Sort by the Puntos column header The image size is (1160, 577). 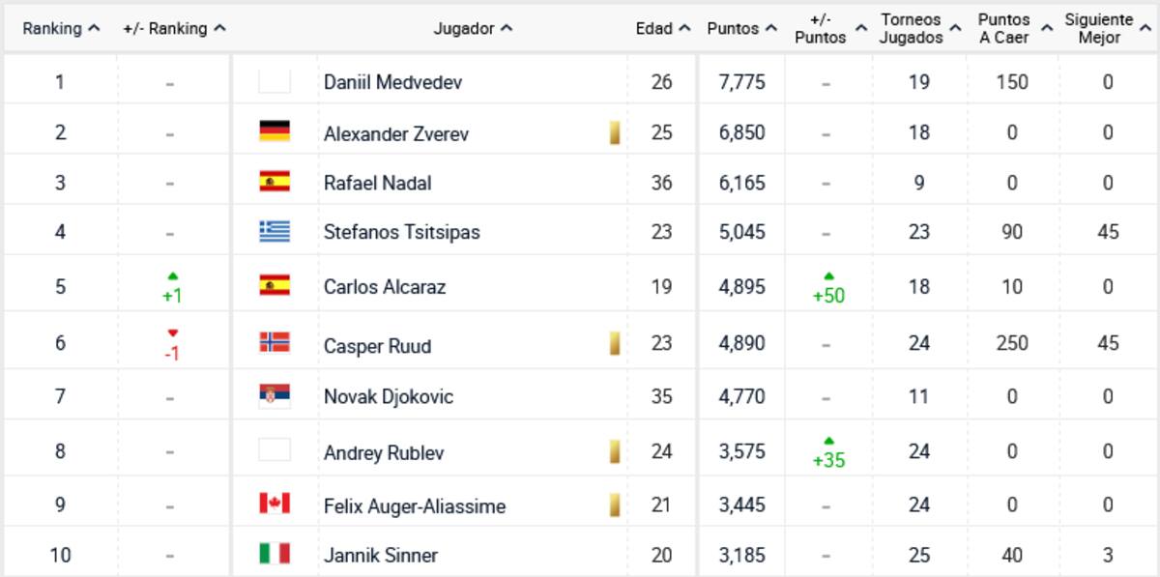tap(741, 29)
